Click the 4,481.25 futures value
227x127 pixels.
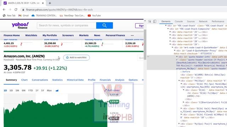(x=9, y=43)
